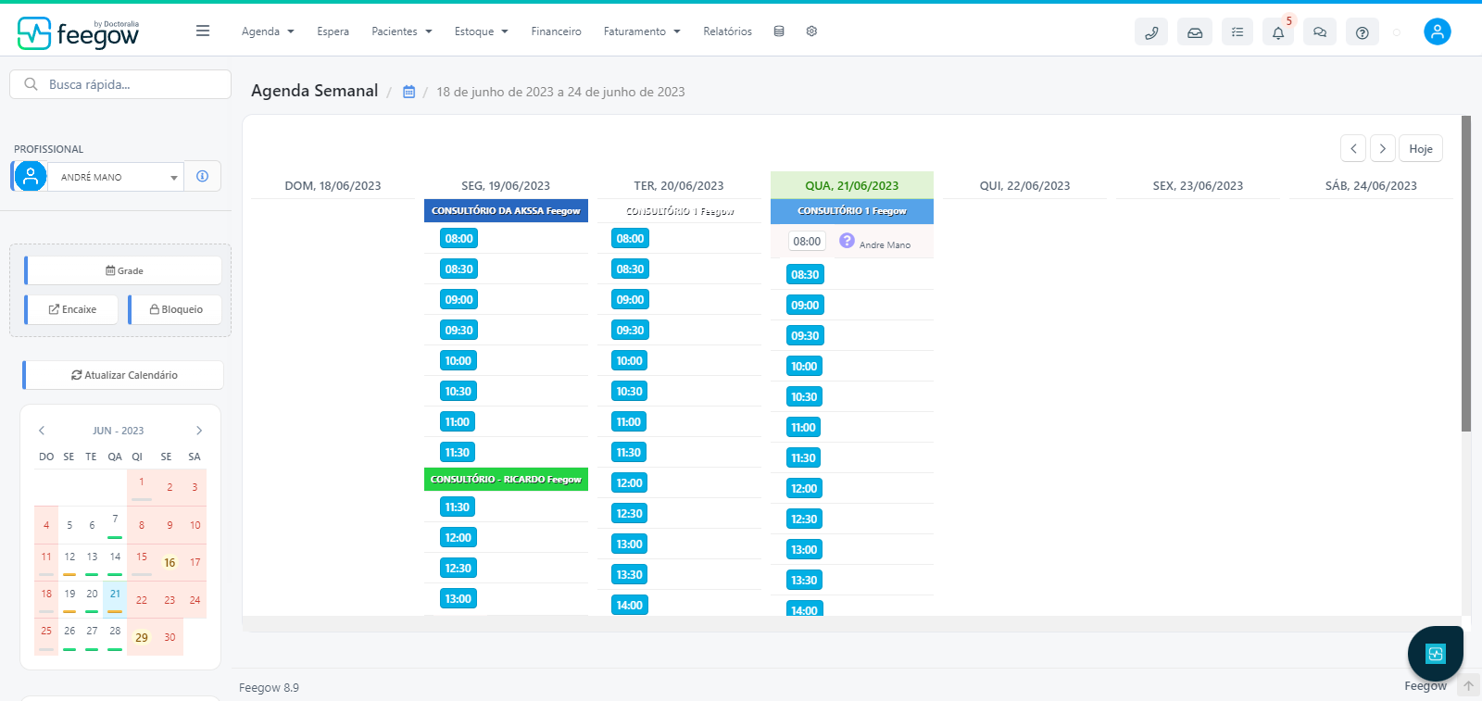
Task: Click the SEG, 19/06/2023 column header
Action: click(x=506, y=185)
